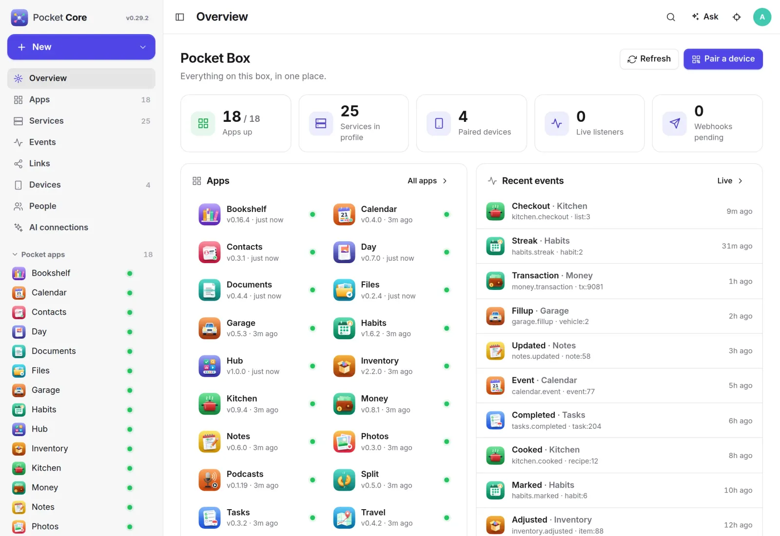Open the Completed · Tasks event row
Image resolution: width=780 pixels, height=536 pixels.
[619, 421]
